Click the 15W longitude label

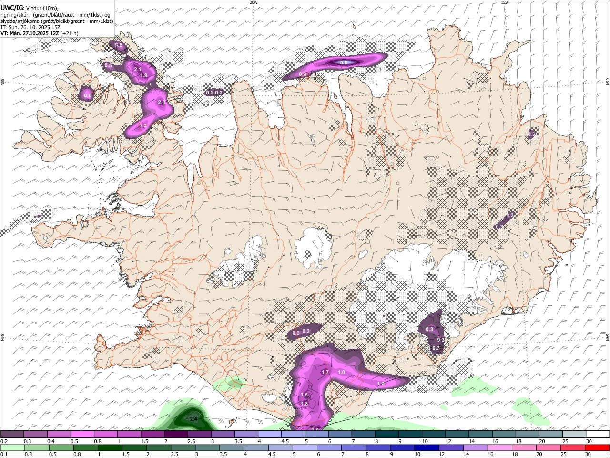tap(505, 2)
